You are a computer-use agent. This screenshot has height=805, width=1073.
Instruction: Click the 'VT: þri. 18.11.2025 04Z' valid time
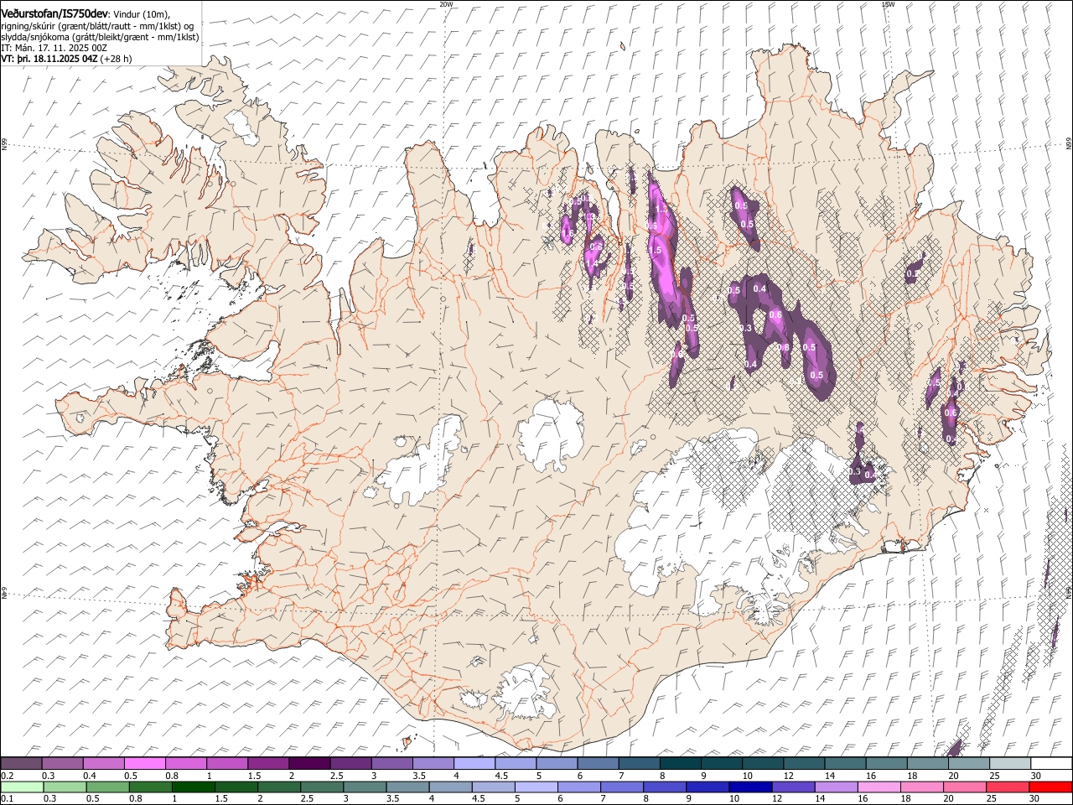click(49, 60)
